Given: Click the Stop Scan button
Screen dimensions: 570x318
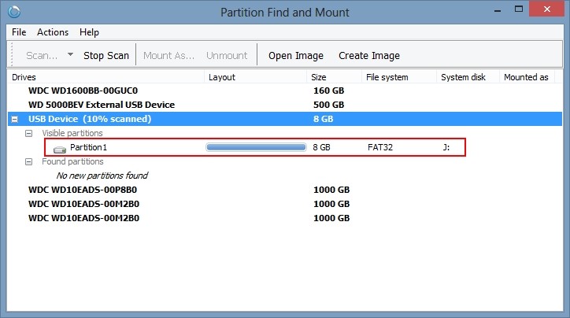Looking at the screenshot, I should [x=106, y=56].
